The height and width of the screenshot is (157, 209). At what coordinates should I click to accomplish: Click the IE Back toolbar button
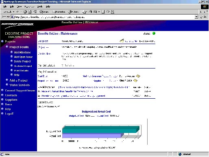point(7,12)
